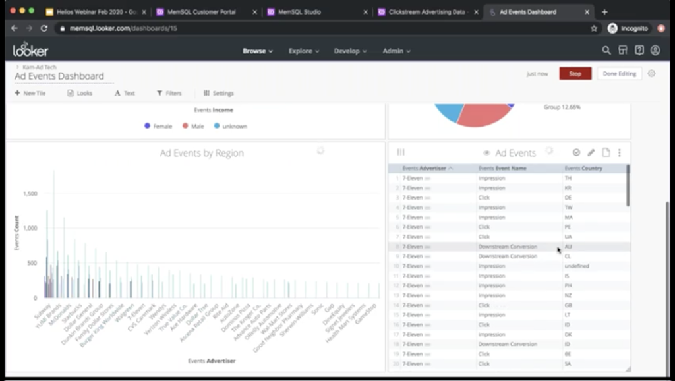The image size is (675, 381).
Task: Click the red Stop button
Action: point(575,74)
